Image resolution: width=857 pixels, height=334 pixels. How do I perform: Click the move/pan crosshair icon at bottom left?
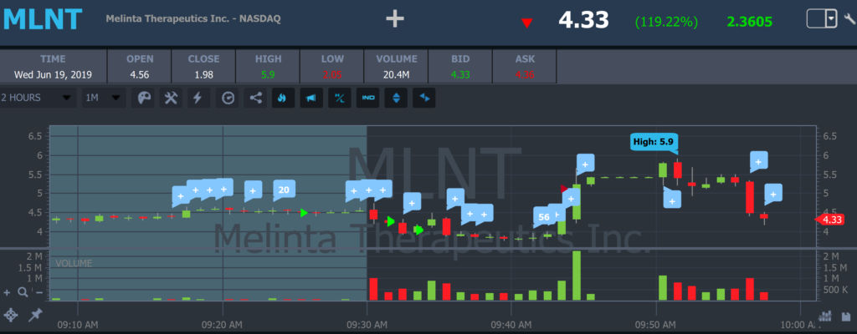point(11,315)
